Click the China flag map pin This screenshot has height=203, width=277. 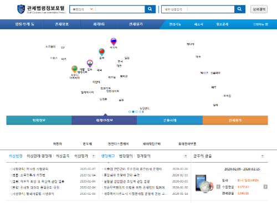102,52
